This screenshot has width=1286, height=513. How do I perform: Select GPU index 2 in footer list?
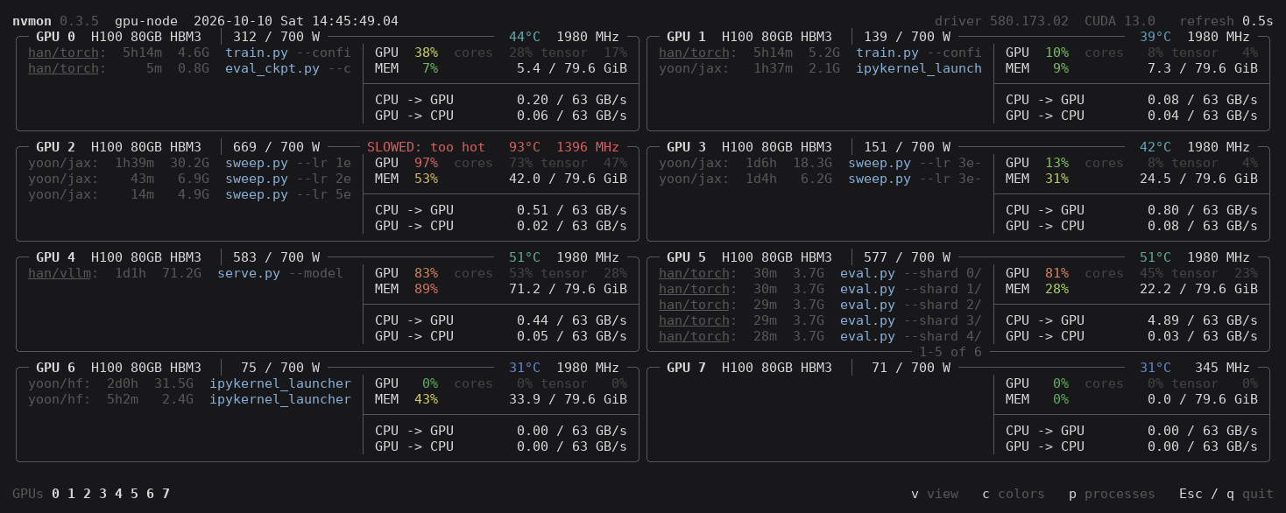[88, 494]
